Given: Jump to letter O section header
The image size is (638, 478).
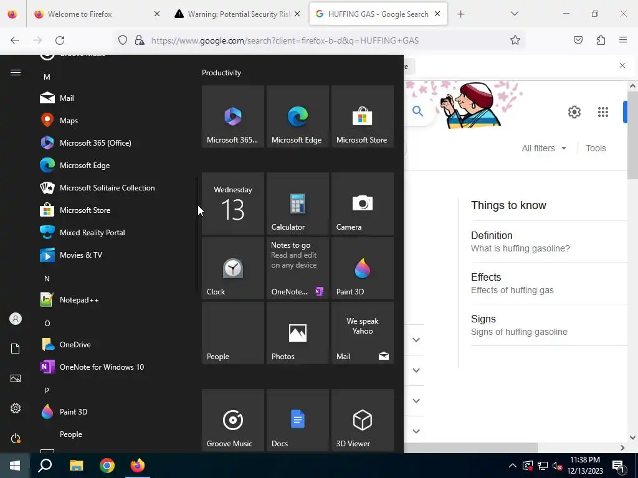Looking at the screenshot, I should (x=47, y=323).
